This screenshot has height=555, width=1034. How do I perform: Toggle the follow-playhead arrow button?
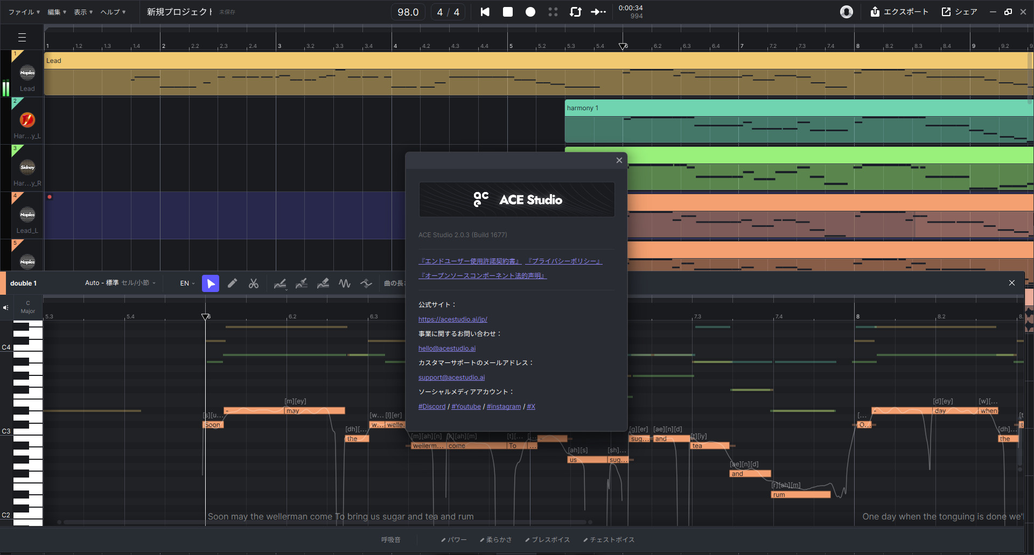(x=598, y=12)
